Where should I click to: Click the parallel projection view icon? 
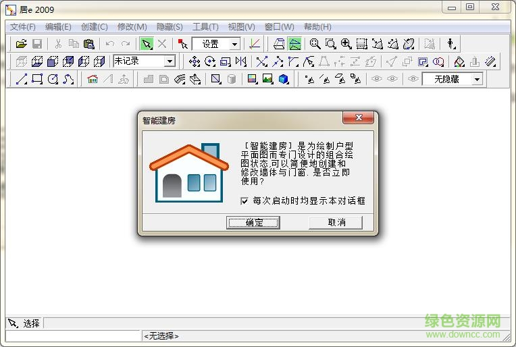pyautogui.click(x=279, y=44)
